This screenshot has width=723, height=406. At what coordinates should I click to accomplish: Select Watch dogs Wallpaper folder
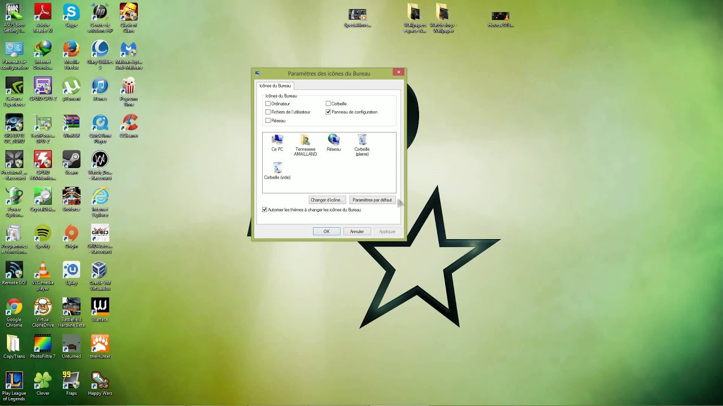tap(443, 19)
